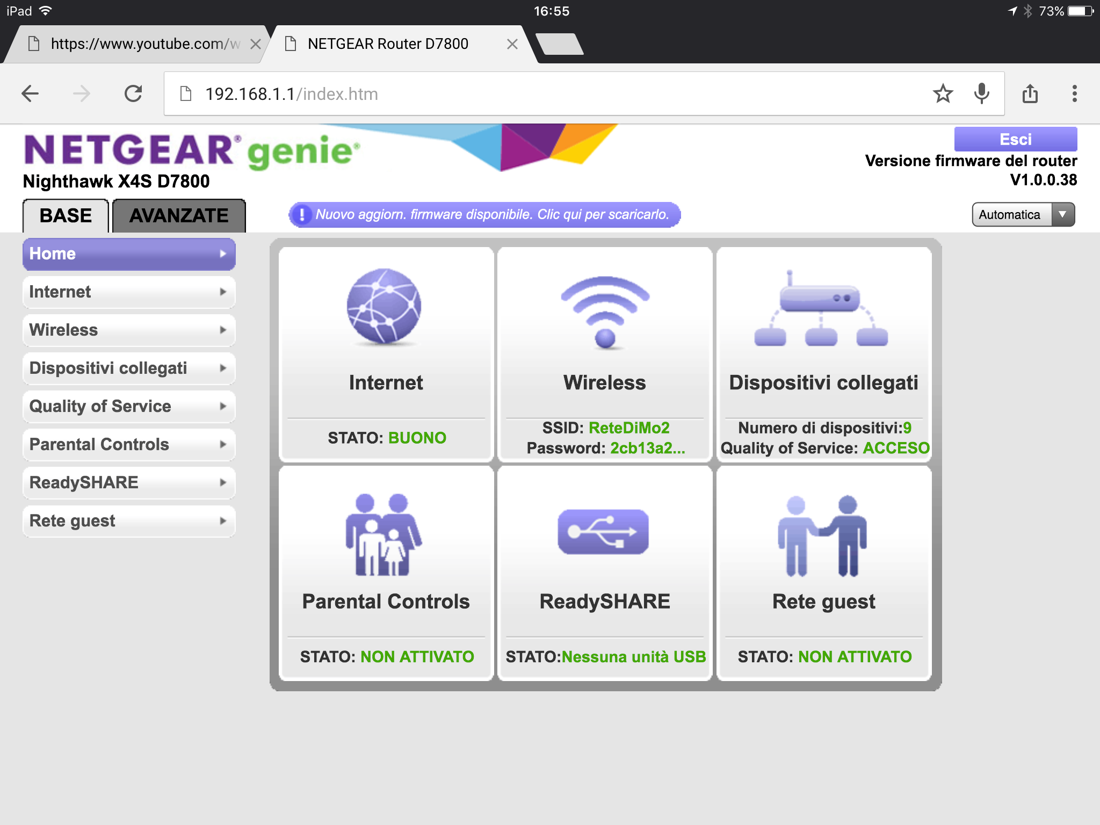Click STATO:Nessuna unità USB status

point(606,656)
